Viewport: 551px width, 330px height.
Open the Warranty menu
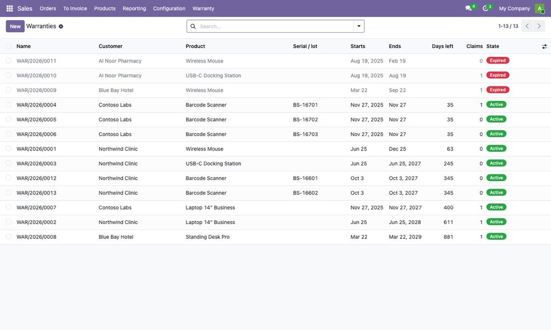(203, 9)
